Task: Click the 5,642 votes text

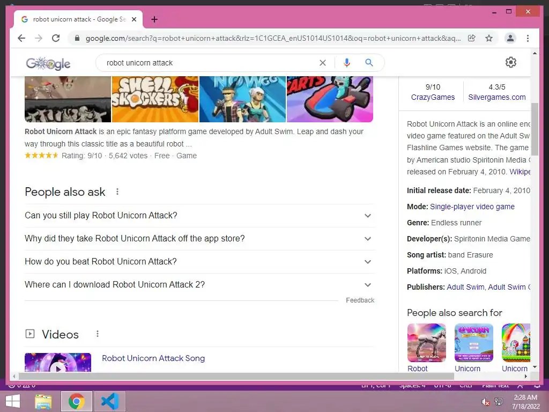Action: tap(128, 156)
